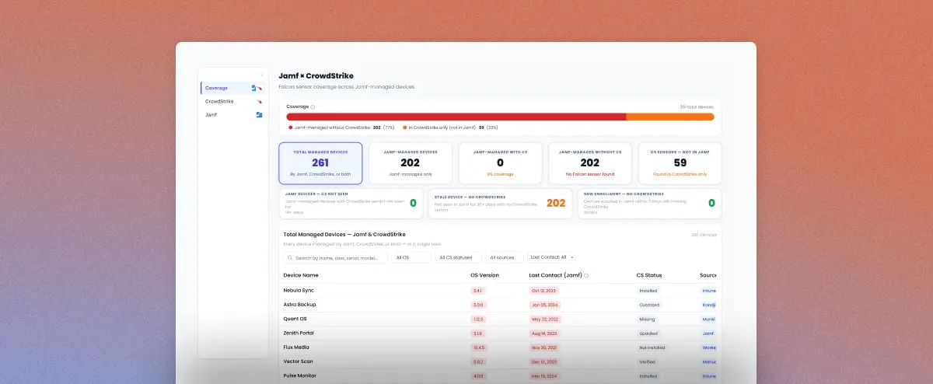Open the Jamf Devices — CS Not Seen card
This screenshot has height=384, width=933.
pos(351,204)
